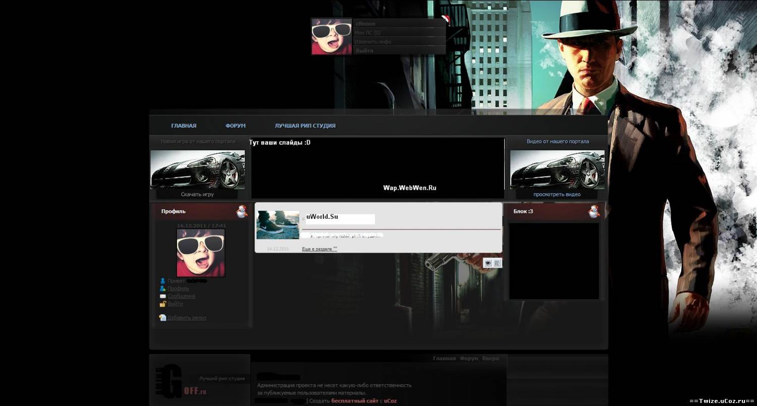Image resolution: width=757 pixels, height=406 pixels.
Task: Open the ФОРУМ navigation tab
Action: [236, 126]
